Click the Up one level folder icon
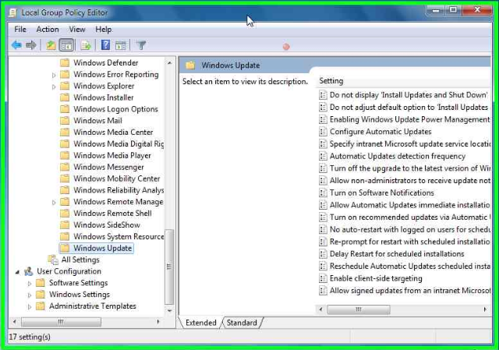Image resolution: width=499 pixels, height=350 pixels. click(x=51, y=45)
